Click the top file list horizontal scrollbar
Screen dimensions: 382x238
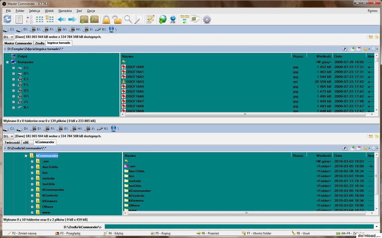tap(245, 114)
